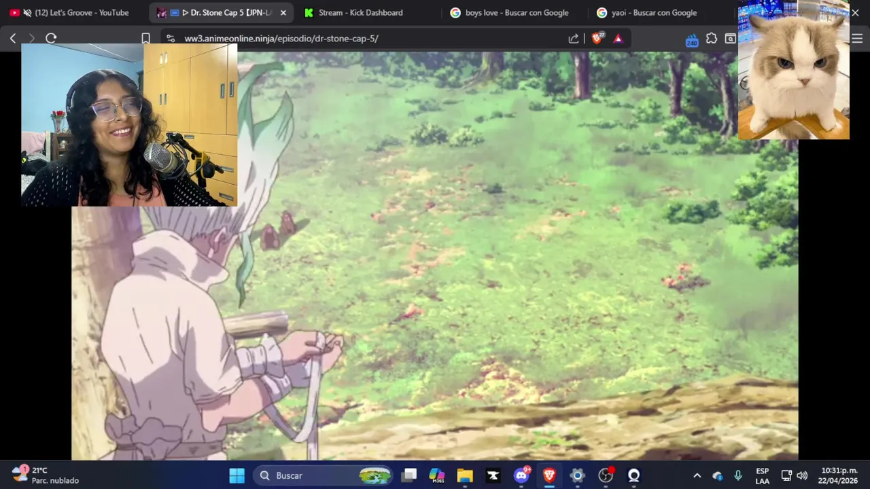Open Brave Shields lion icon
The image size is (870, 489).
click(x=597, y=38)
